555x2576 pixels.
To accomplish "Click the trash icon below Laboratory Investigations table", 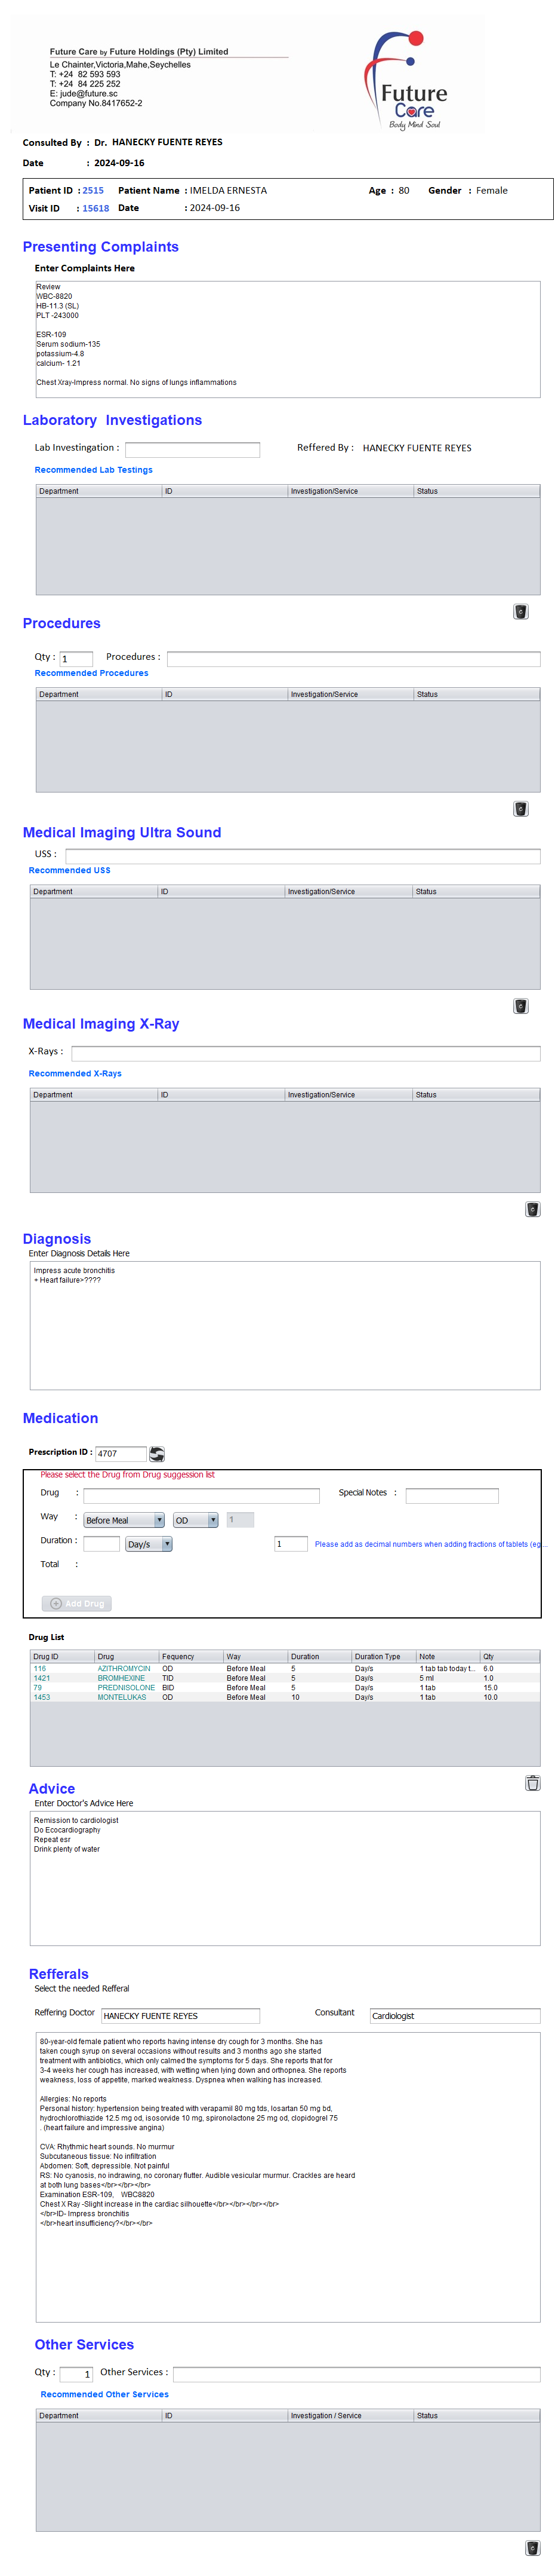I will 520,612.
